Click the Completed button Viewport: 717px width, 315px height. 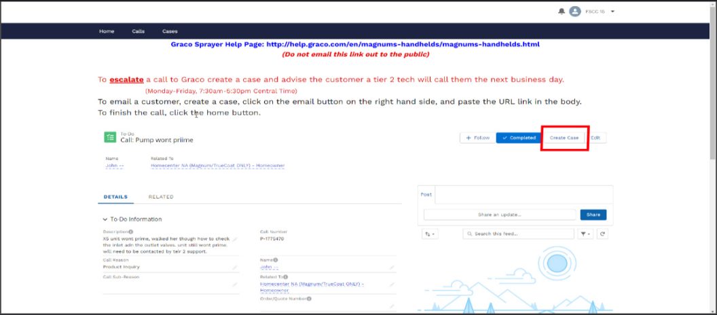pyautogui.click(x=519, y=138)
